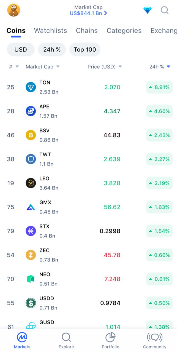Open the USD currency filter chip
This screenshot has height=353, width=177.
pos(20,50)
